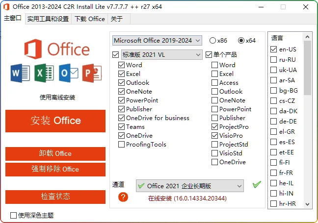
Task: Uncheck the Teams checkbox in suite list
Action: (x=121, y=127)
